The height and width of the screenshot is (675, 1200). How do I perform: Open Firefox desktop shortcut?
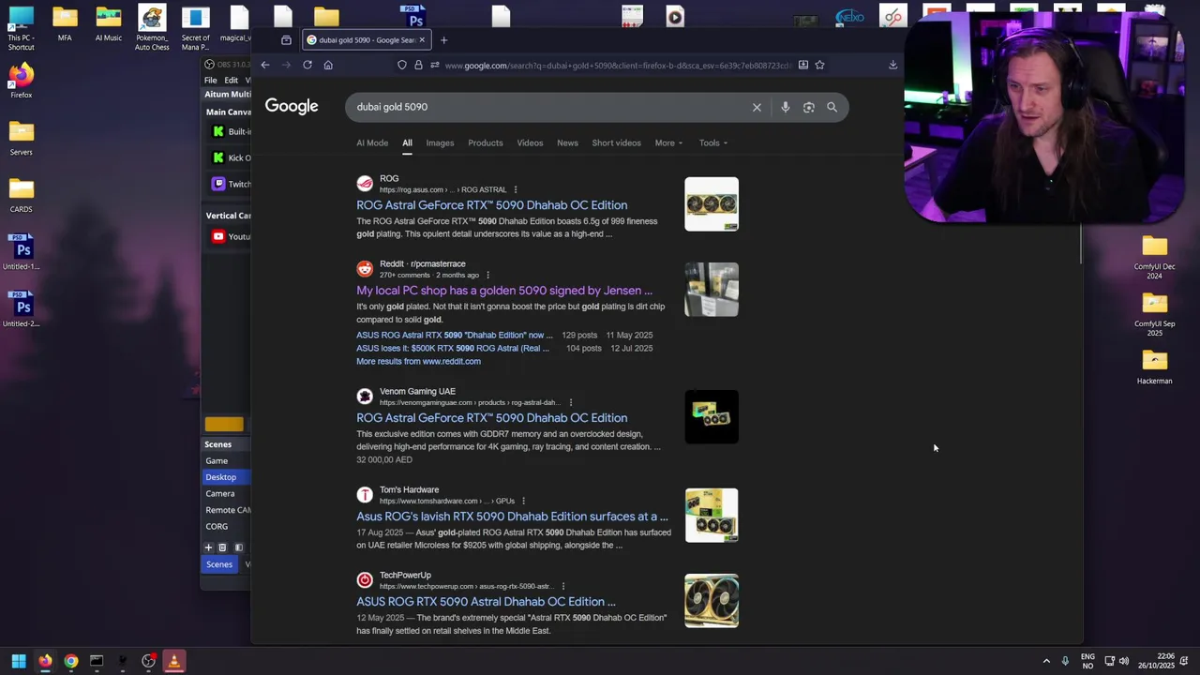pyautogui.click(x=21, y=80)
